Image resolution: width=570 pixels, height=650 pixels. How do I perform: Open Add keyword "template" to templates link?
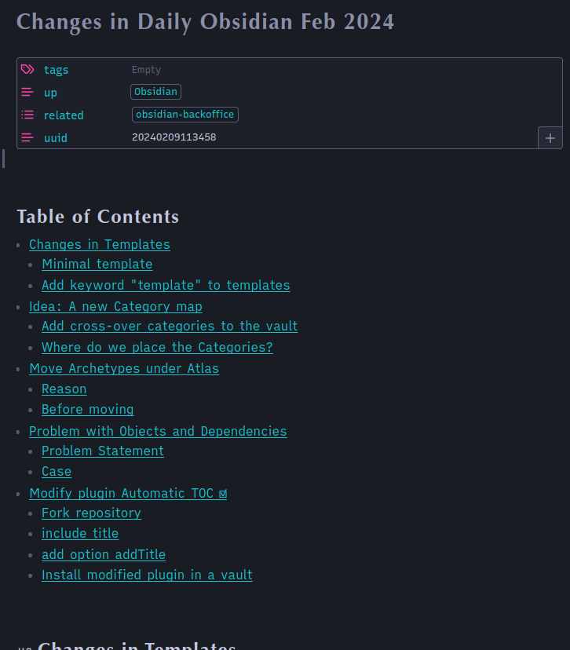click(166, 285)
